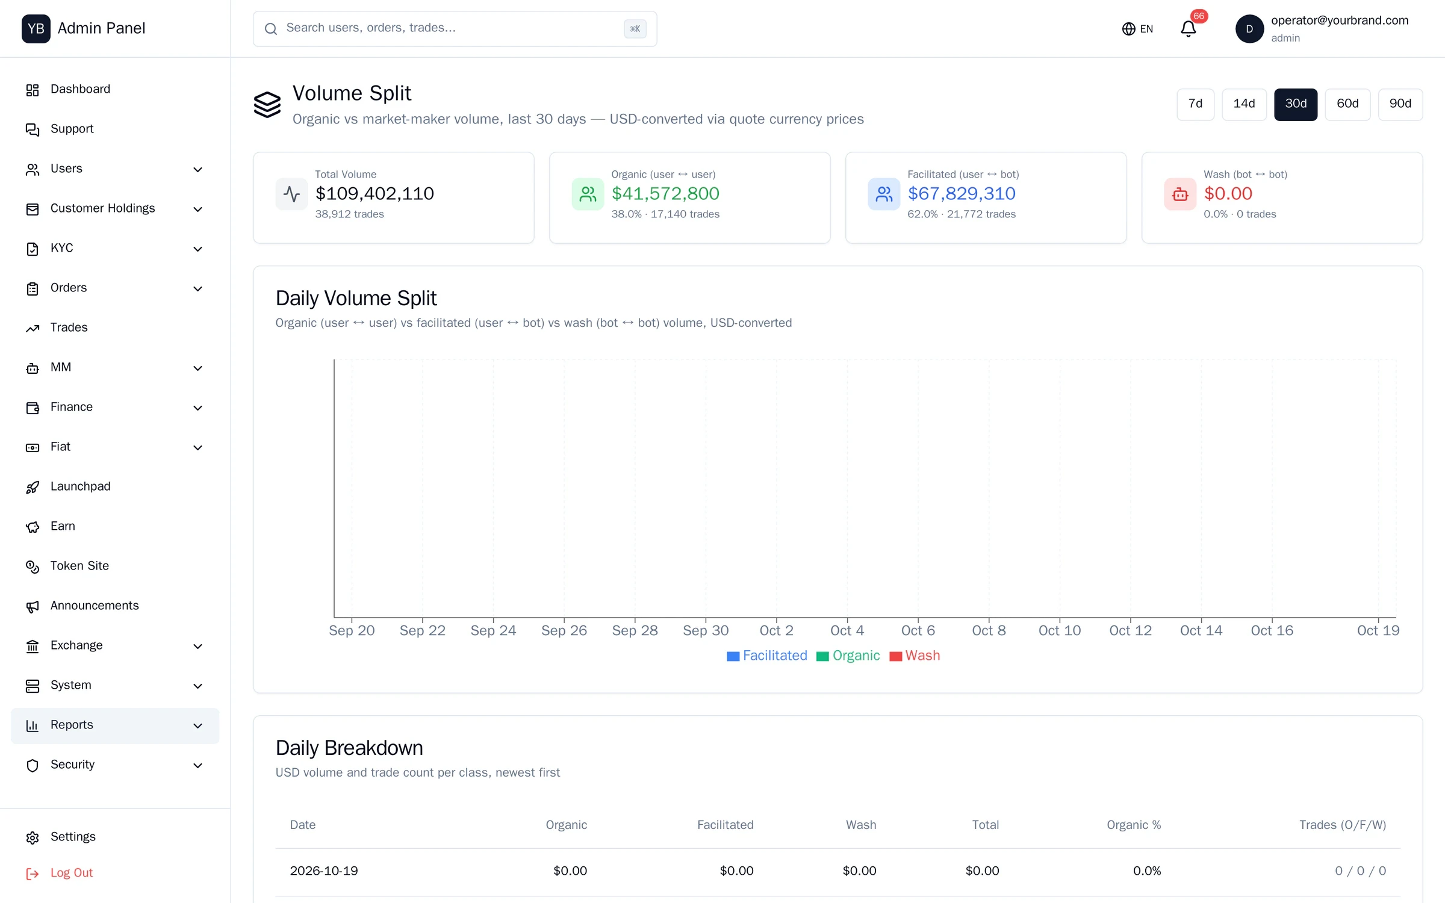The image size is (1445, 903).
Task: Open the Exchange sidebar item
Action: coord(115,646)
